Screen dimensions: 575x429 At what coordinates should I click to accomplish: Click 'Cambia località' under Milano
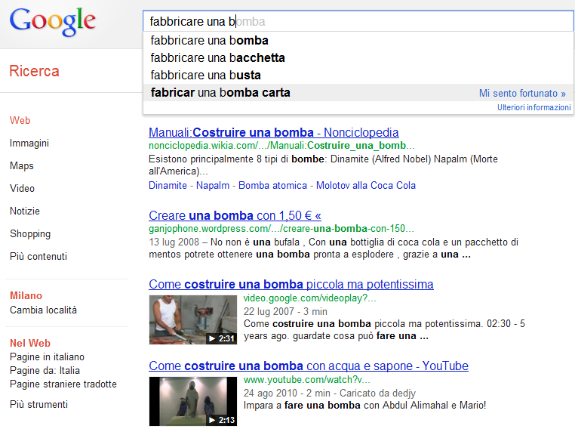pos(43,310)
